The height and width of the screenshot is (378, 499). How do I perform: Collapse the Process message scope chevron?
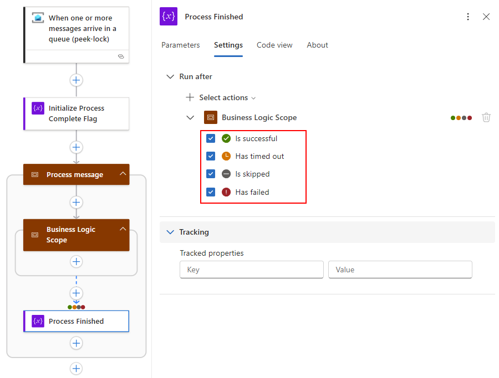[x=123, y=174]
